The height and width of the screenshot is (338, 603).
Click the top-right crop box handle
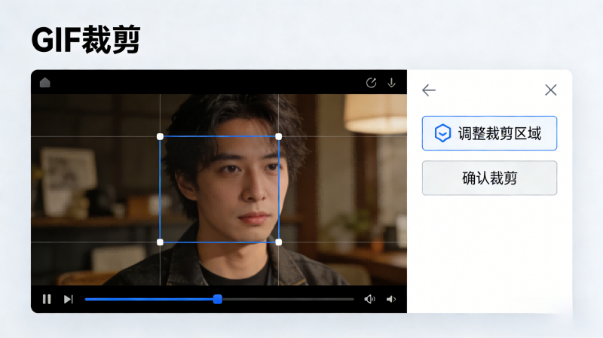tap(279, 136)
